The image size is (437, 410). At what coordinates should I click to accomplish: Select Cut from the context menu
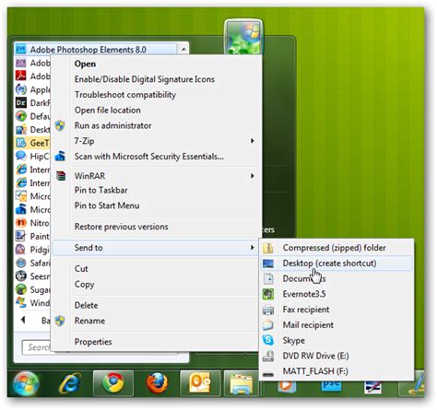[x=81, y=269]
